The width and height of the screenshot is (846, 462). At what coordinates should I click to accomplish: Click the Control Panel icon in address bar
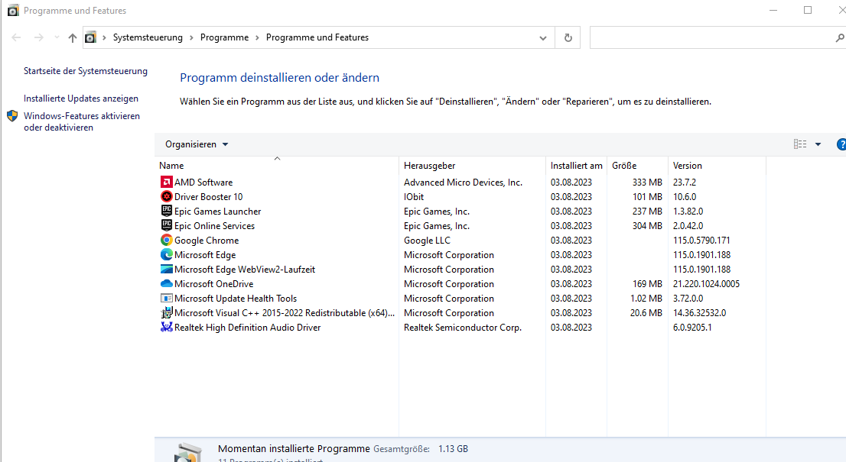(x=90, y=37)
